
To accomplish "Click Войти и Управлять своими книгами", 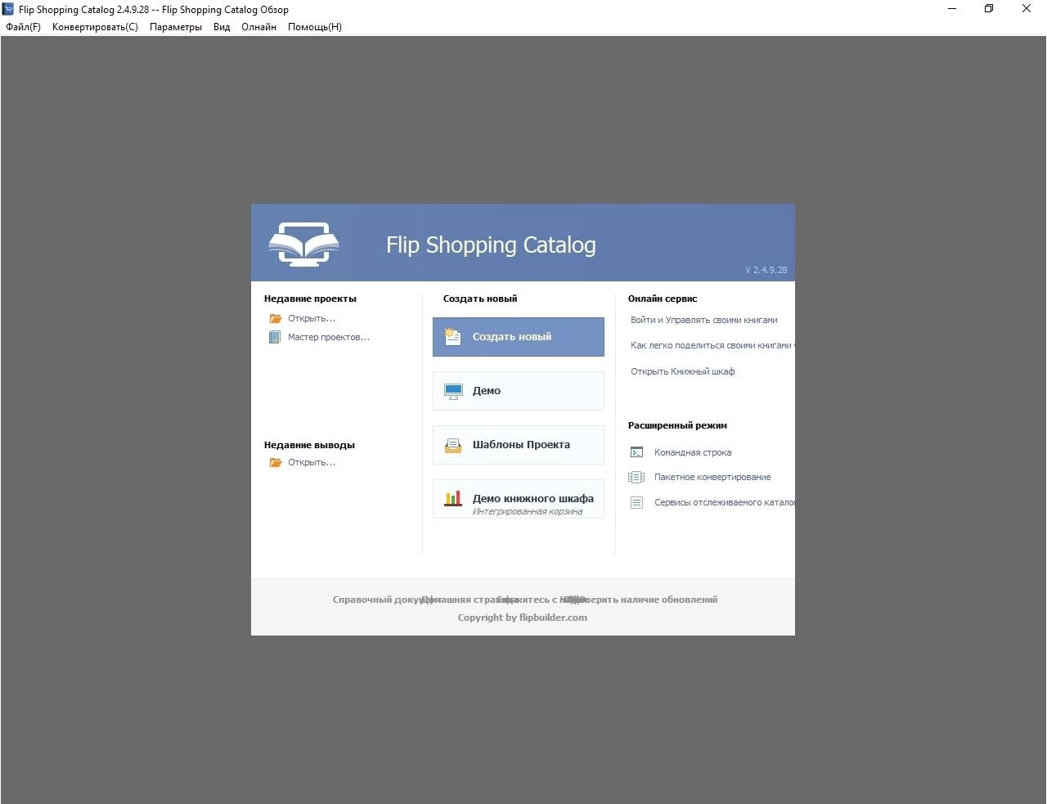I will pos(704,320).
